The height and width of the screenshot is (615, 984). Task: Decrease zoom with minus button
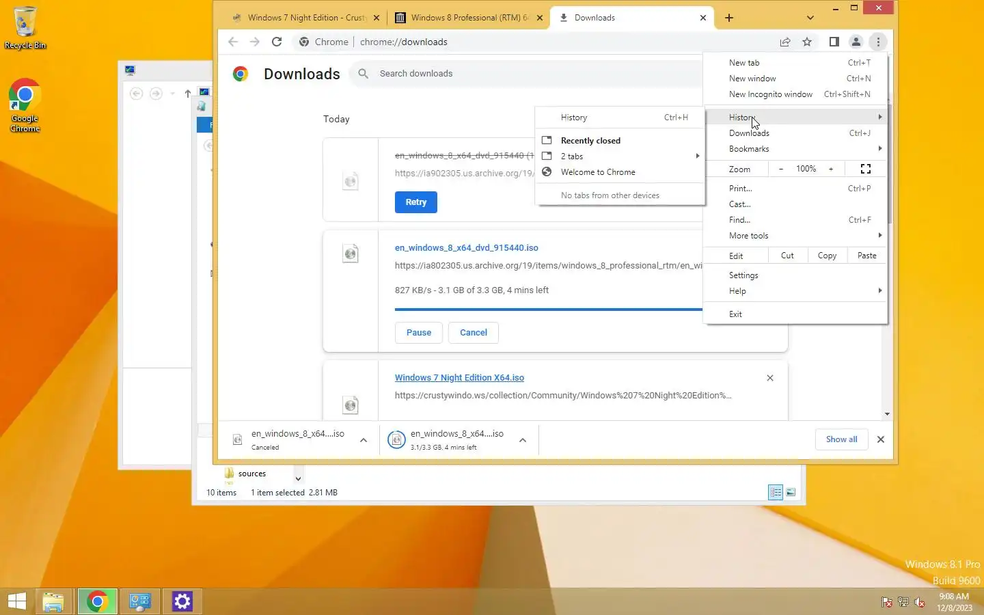pos(781,169)
